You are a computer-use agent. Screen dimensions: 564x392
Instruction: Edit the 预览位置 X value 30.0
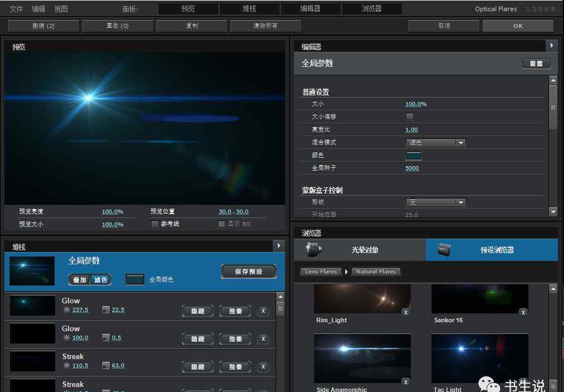point(225,212)
